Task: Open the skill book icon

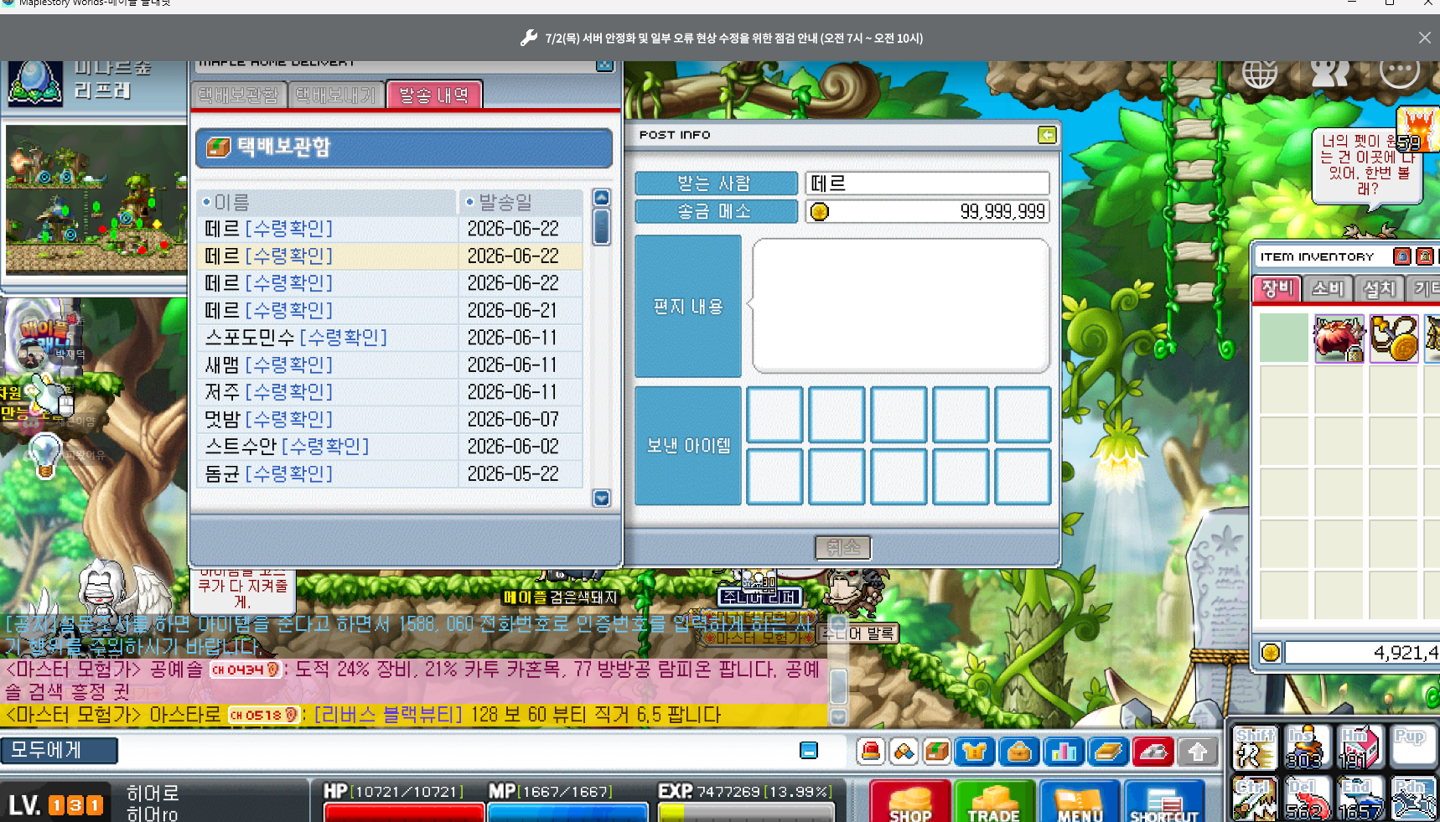Action: (x=1107, y=752)
